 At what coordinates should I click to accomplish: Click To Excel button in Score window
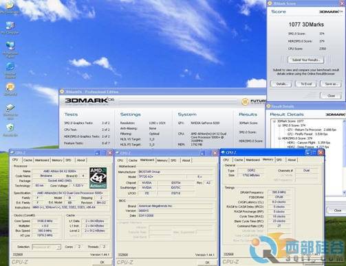click(x=306, y=84)
